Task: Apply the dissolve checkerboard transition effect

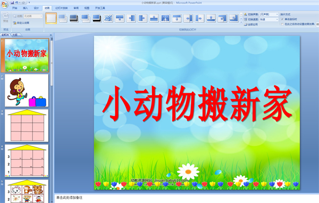Action: [x=108, y=18]
